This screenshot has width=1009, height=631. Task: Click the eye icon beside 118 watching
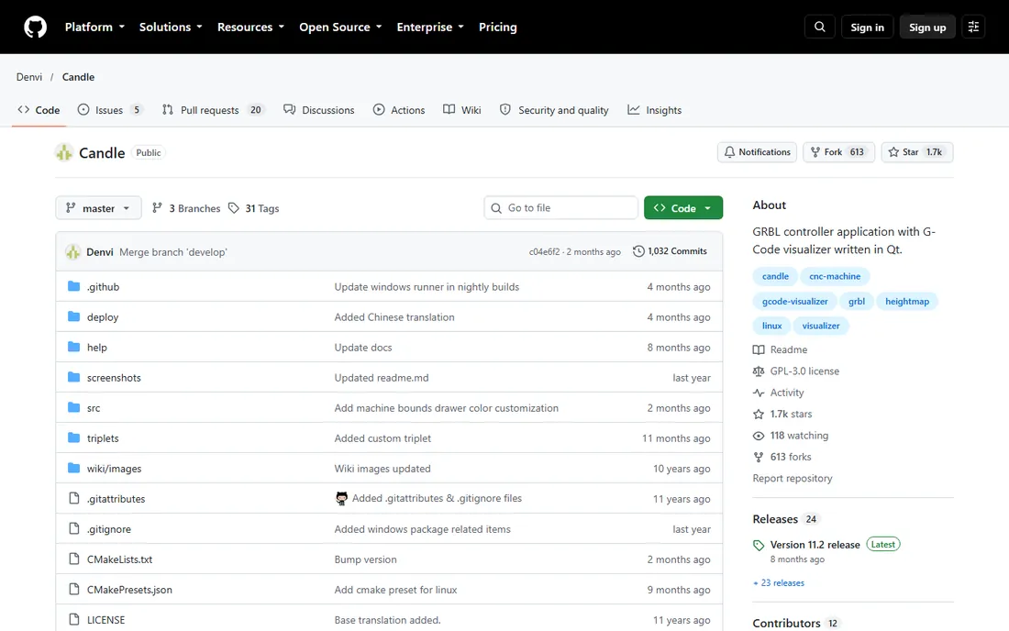tap(759, 436)
